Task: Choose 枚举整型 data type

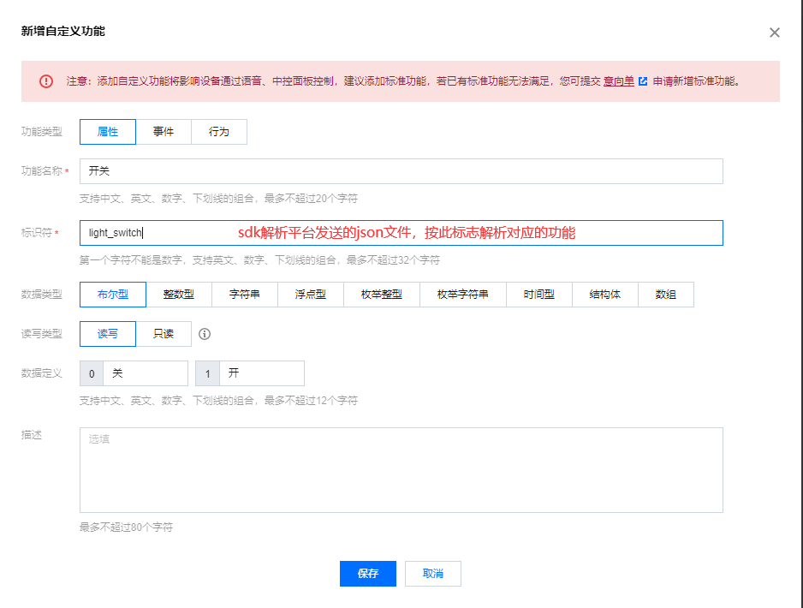Action: [x=382, y=295]
